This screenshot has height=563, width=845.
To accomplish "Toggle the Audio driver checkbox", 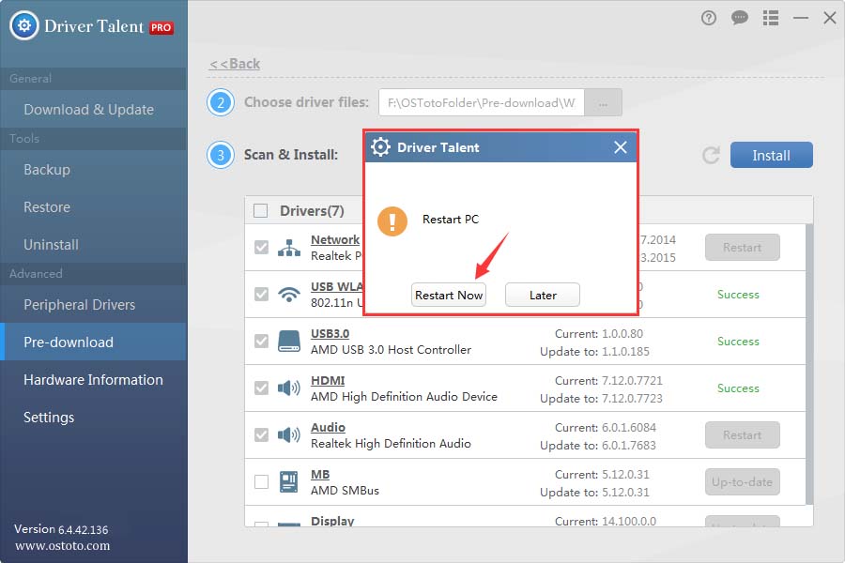I will pyautogui.click(x=261, y=434).
